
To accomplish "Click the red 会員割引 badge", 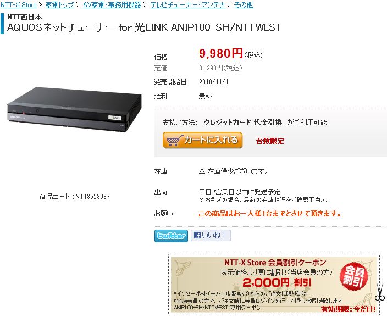I will click(353, 275).
